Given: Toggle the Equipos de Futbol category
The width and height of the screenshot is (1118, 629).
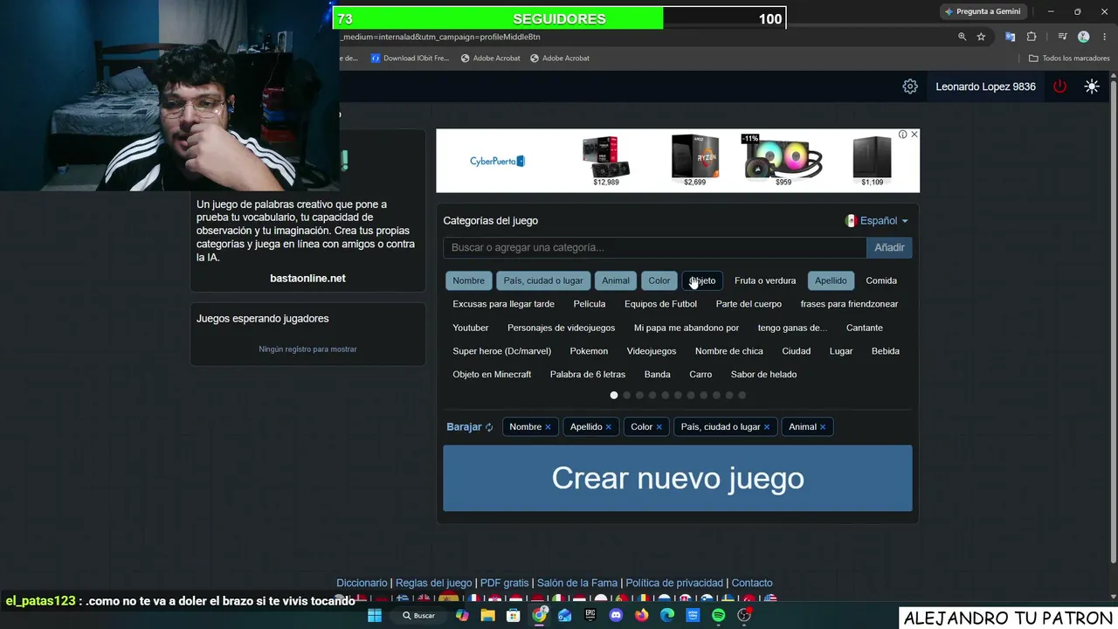Looking at the screenshot, I should point(660,304).
